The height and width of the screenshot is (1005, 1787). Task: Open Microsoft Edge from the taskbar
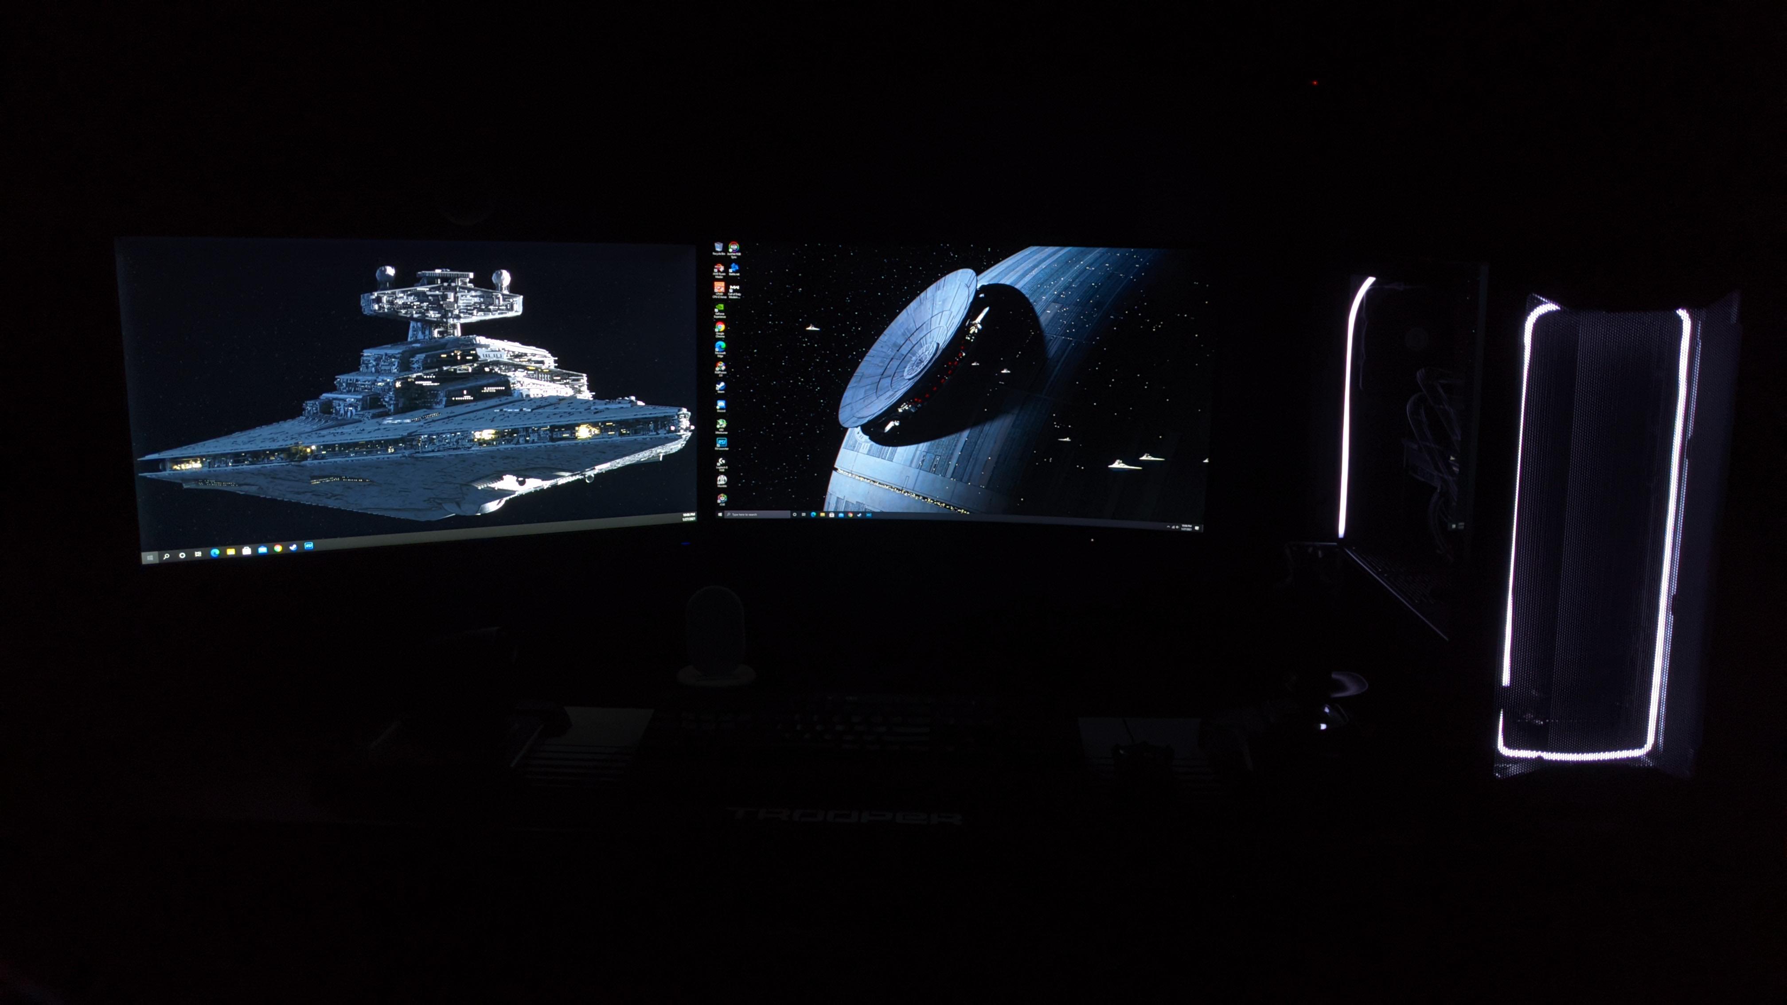813,514
